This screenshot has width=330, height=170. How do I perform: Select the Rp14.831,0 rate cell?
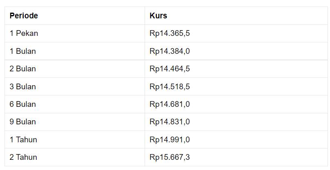[x=236, y=122]
